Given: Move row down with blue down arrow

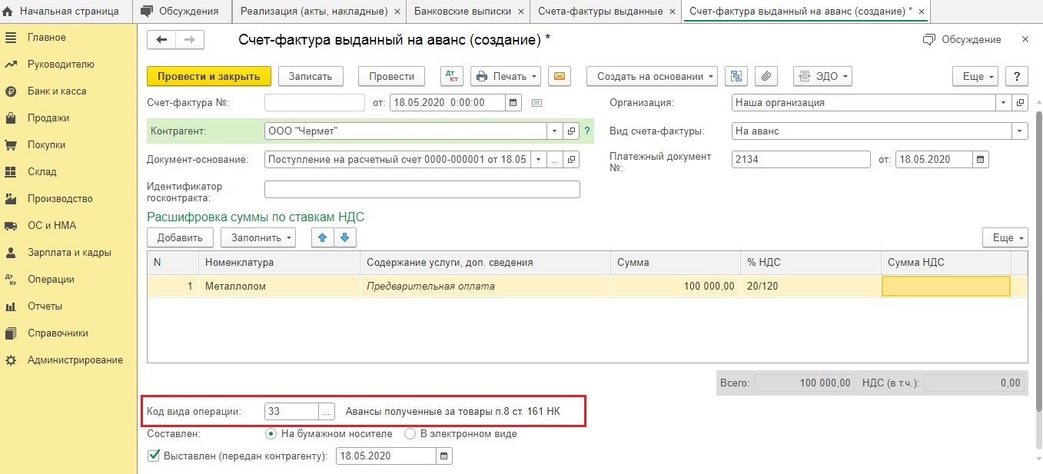Looking at the screenshot, I should coord(344,238).
